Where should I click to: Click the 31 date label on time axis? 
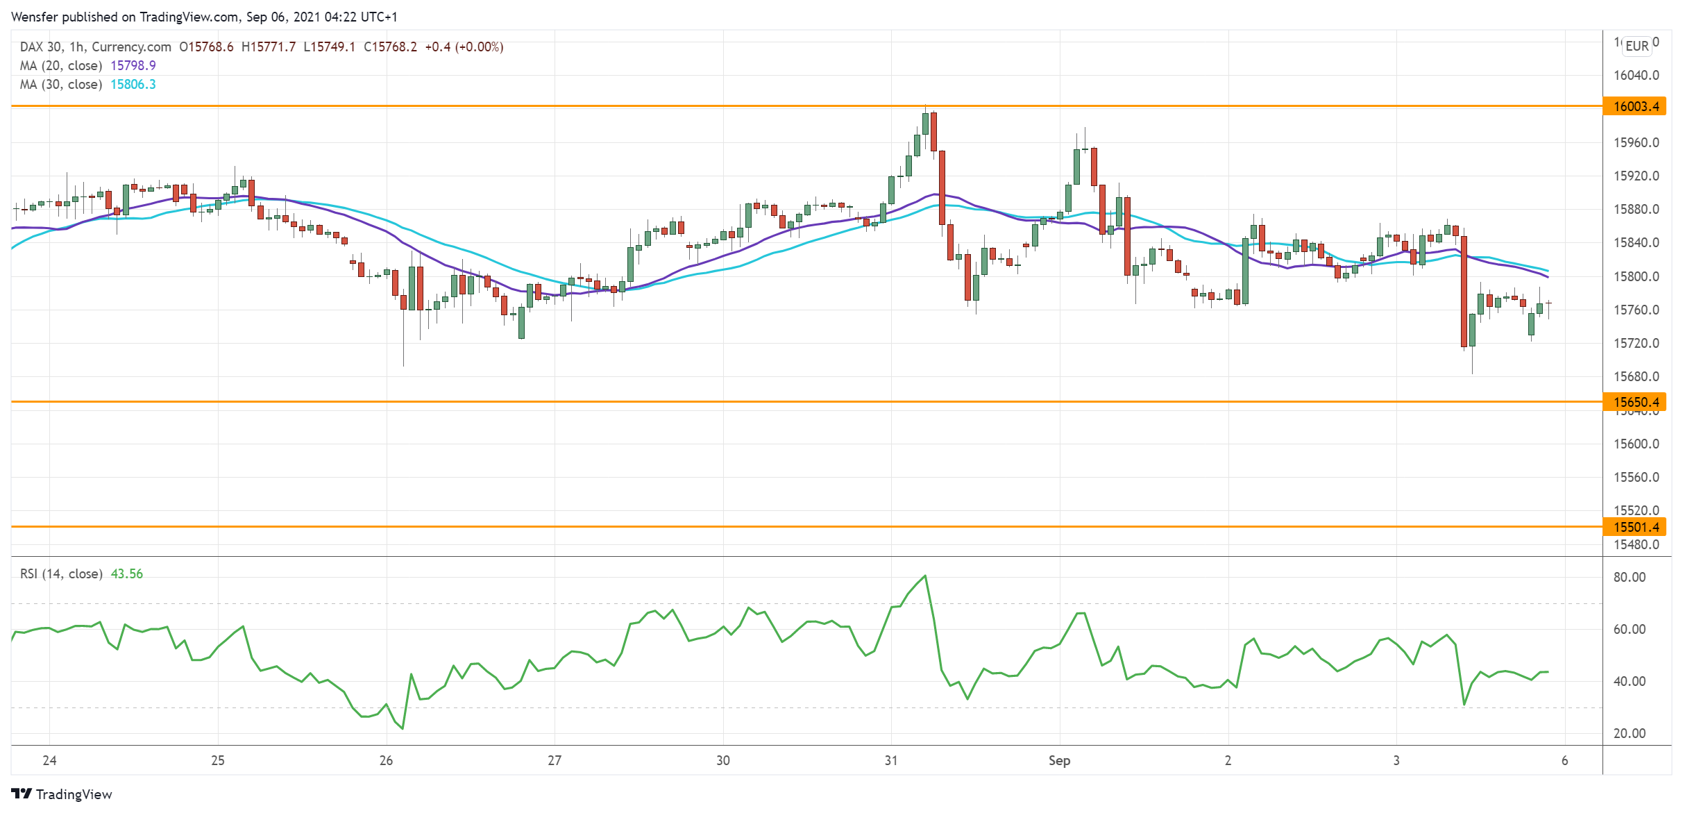[x=891, y=760]
